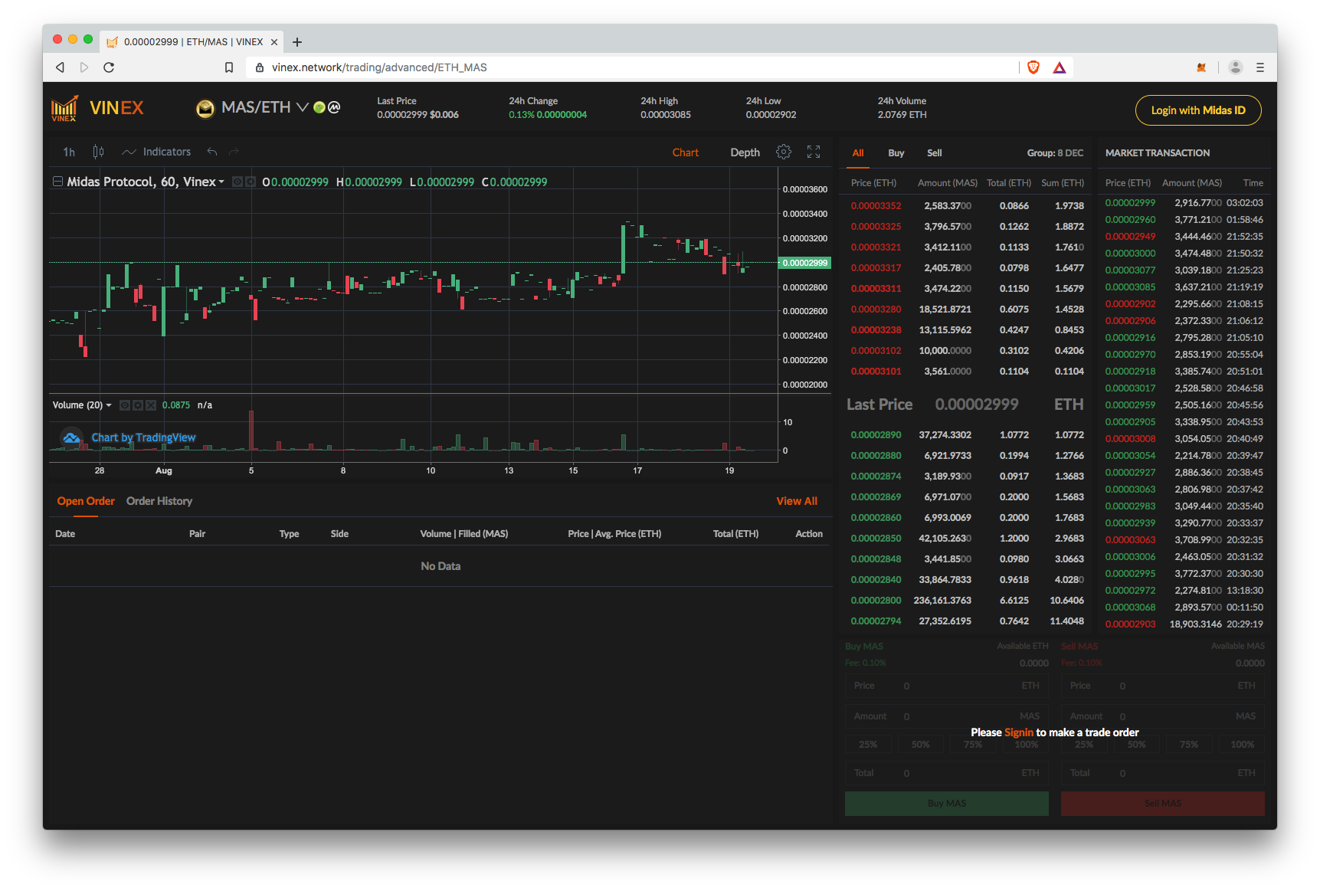The height and width of the screenshot is (891, 1320).
Task: Open the browser hamburger menu
Action: (x=1259, y=67)
